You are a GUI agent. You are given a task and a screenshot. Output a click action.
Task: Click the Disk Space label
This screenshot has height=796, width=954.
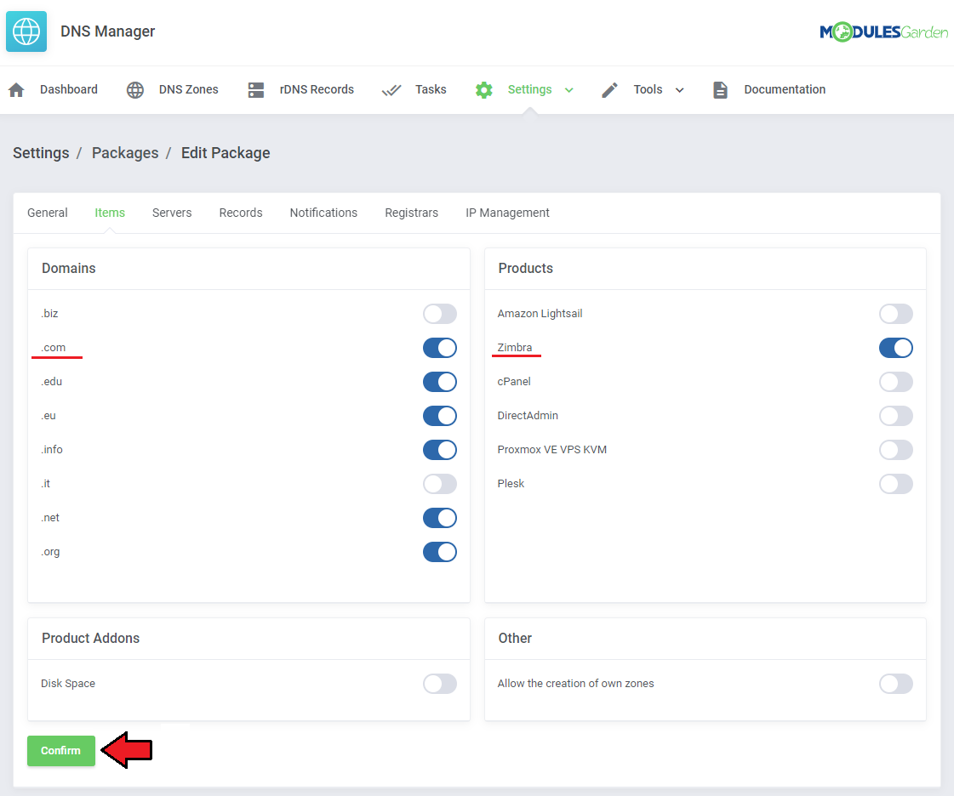68,684
